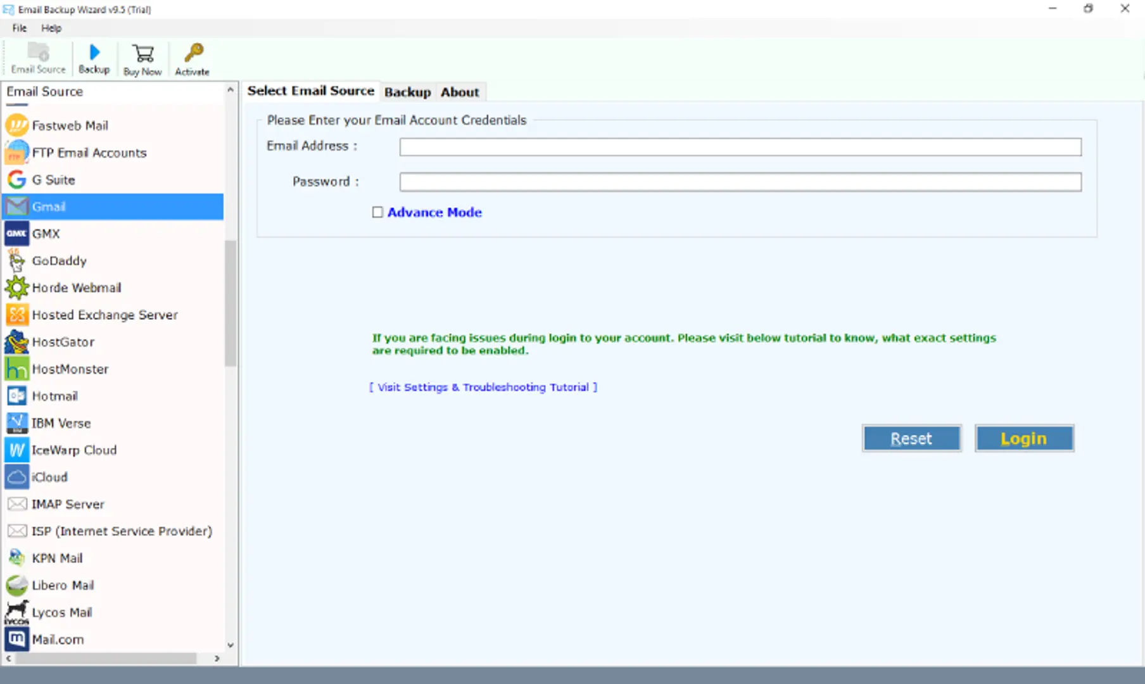Viewport: 1145px width, 684px height.
Task: Choose the Libero Mail icon
Action: tap(17, 585)
